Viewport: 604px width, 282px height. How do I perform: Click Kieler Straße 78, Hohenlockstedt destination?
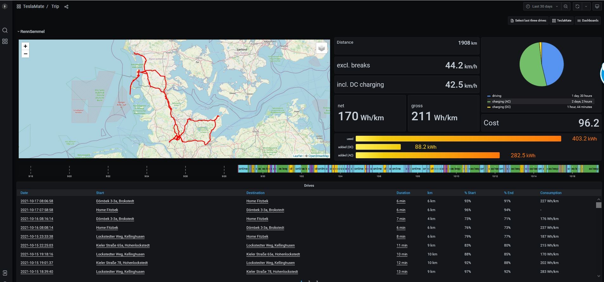(x=272, y=272)
